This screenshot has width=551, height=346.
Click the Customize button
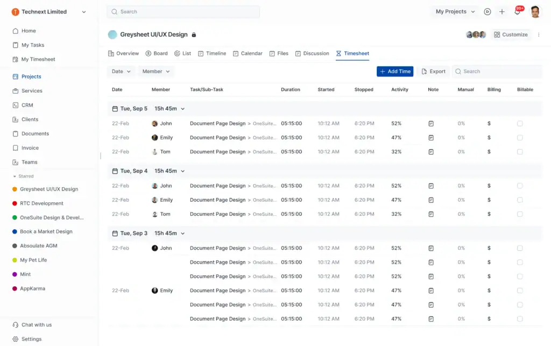point(511,34)
